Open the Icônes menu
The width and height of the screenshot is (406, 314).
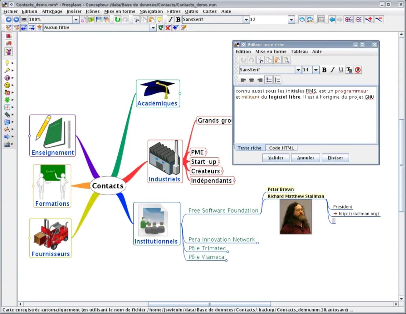[x=93, y=11]
